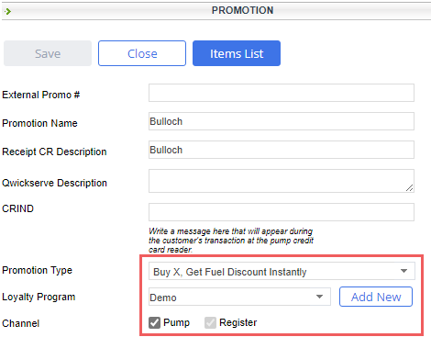431x337 pixels.
Task: Click the Loyalty Program dropdown arrow
Action: (x=319, y=297)
